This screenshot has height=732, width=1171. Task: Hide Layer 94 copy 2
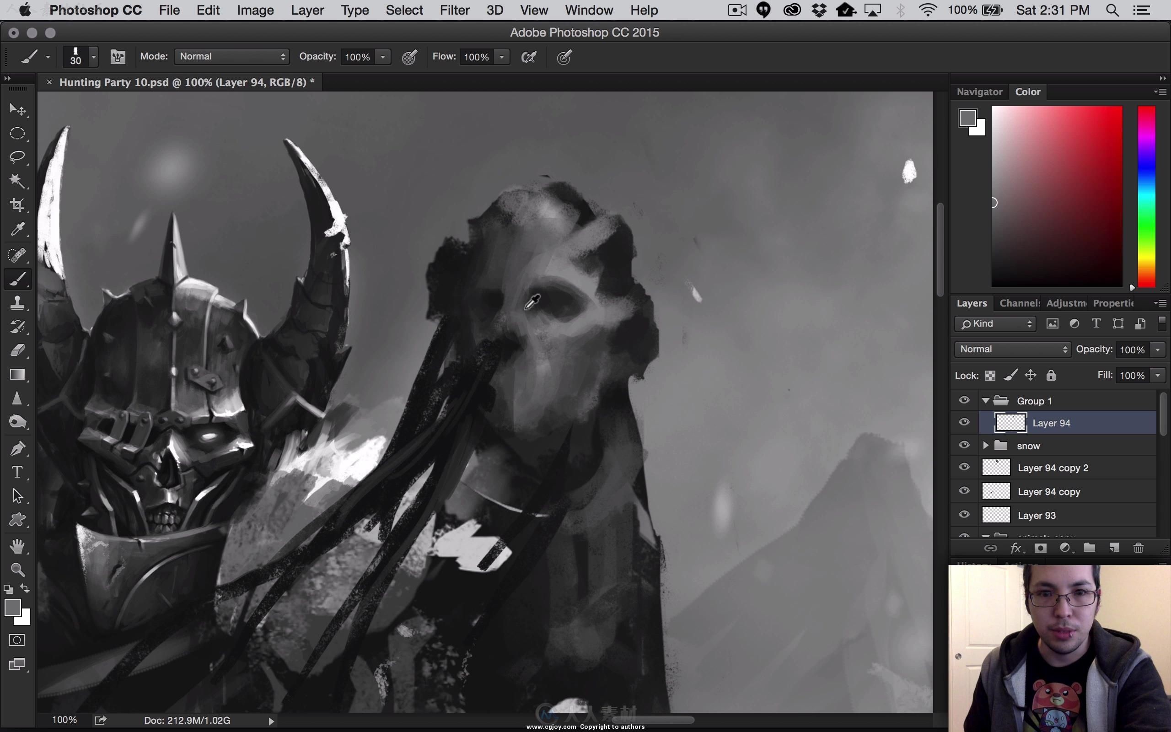964,467
